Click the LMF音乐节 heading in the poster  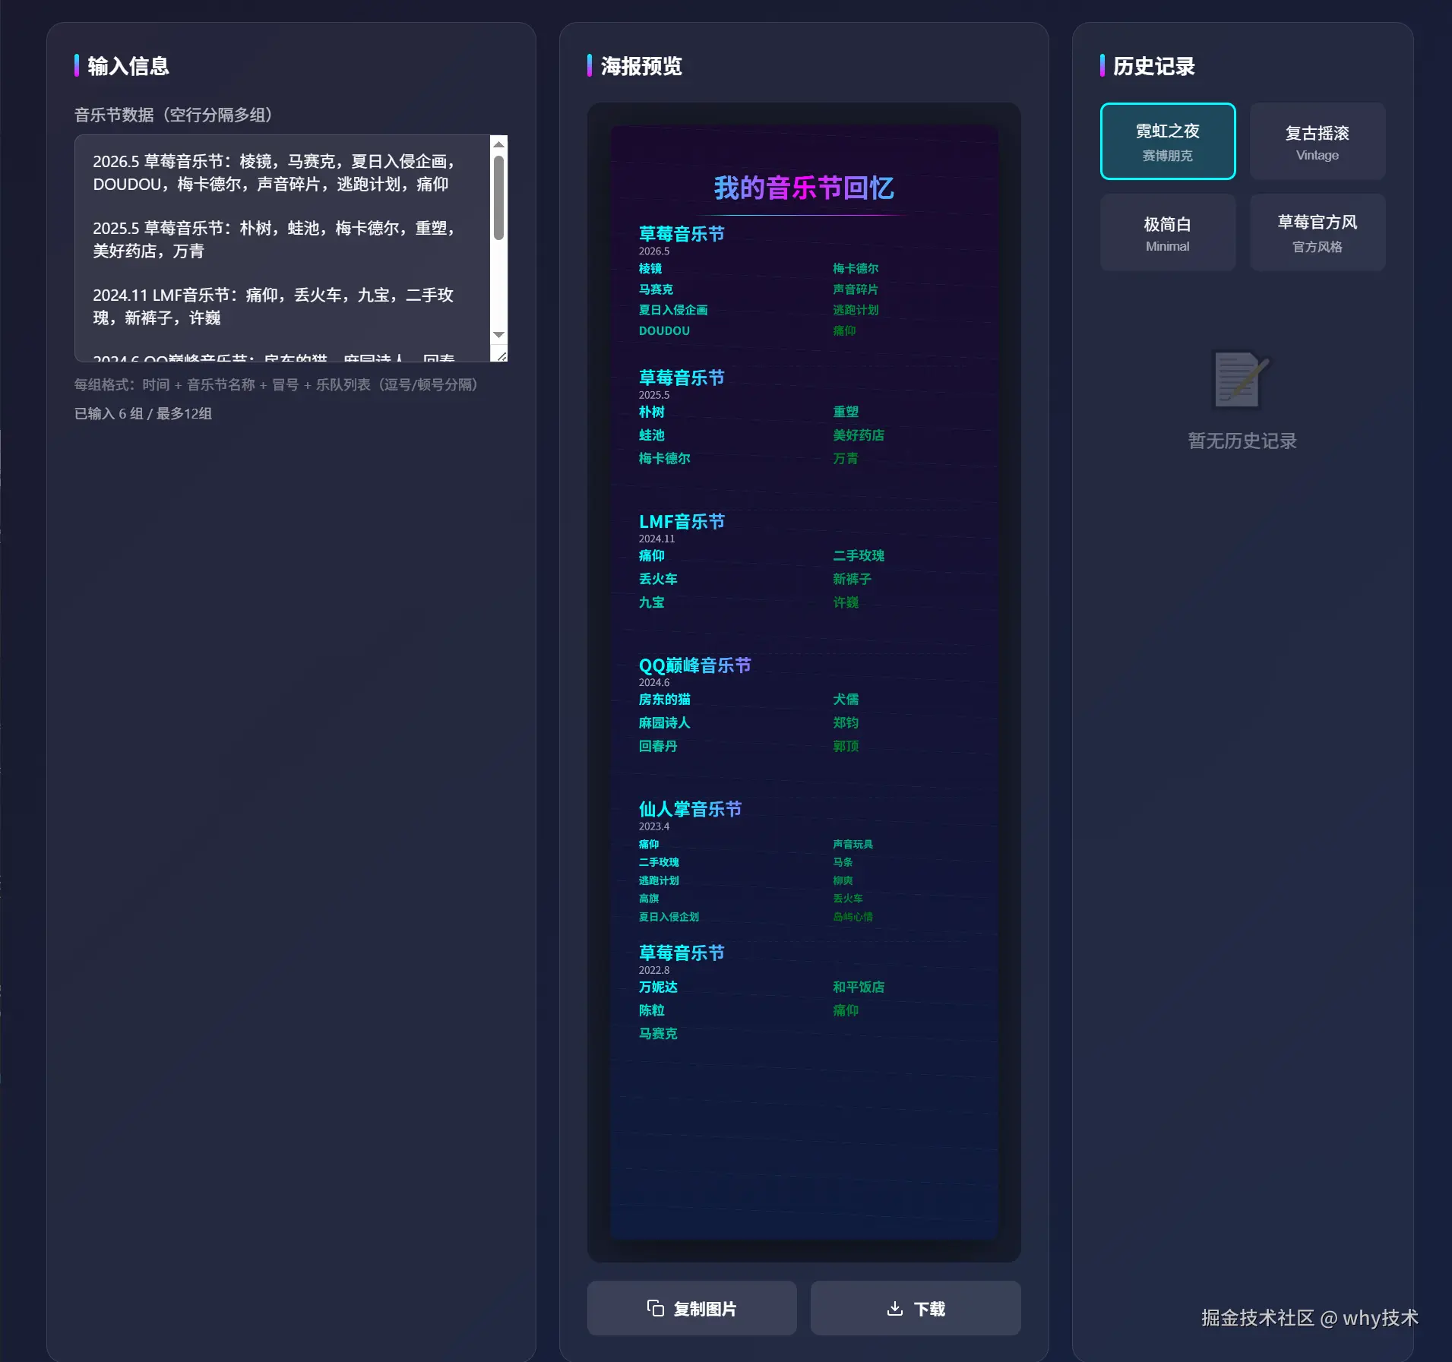pos(682,521)
